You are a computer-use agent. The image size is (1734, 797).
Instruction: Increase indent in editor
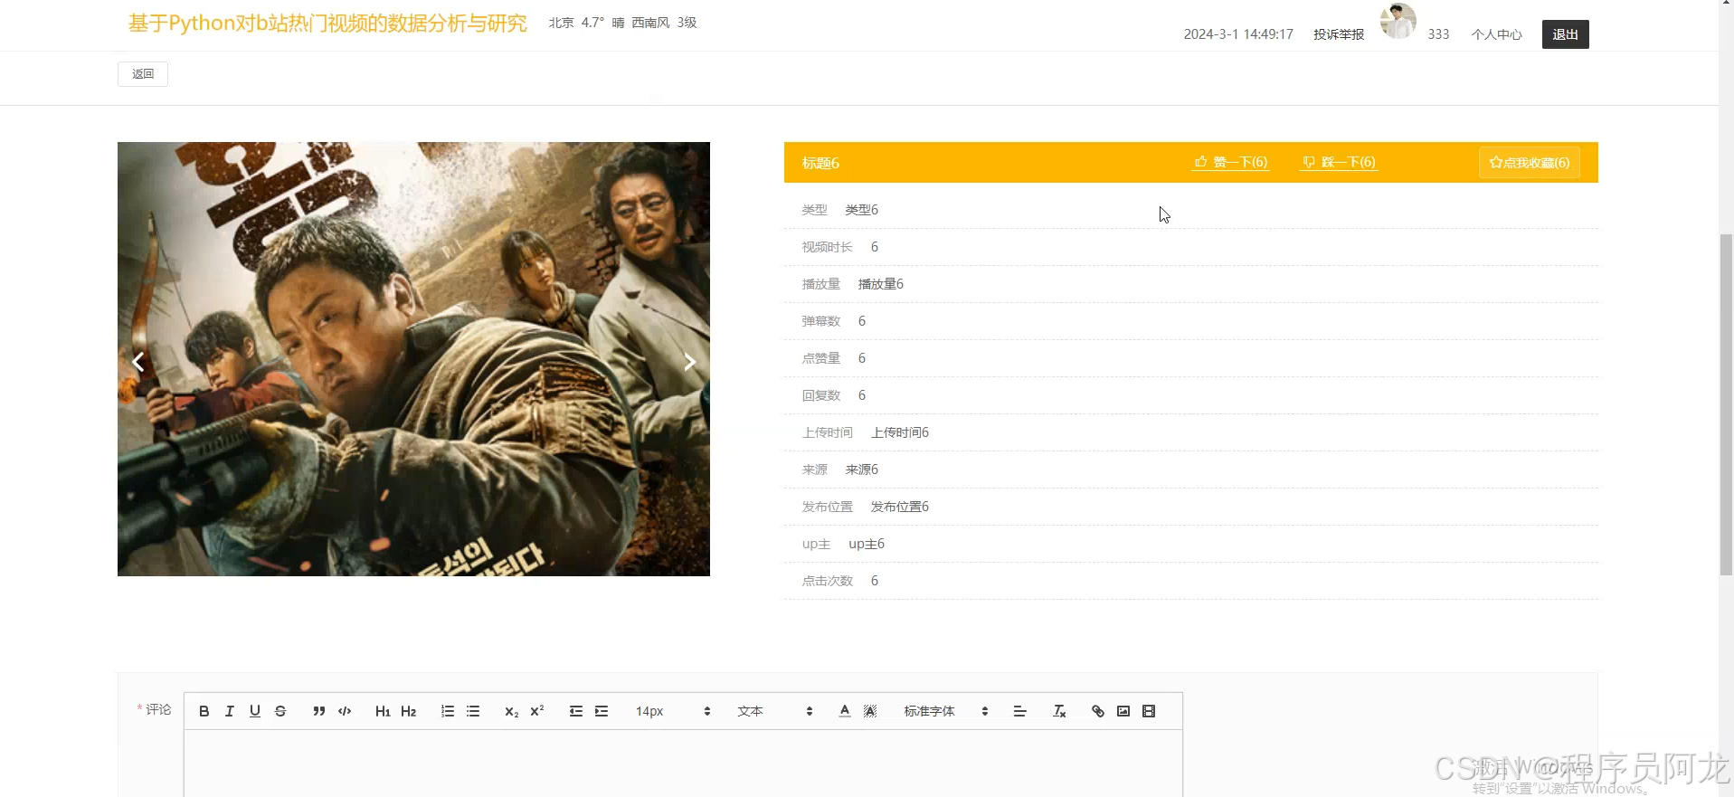(602, 711)
